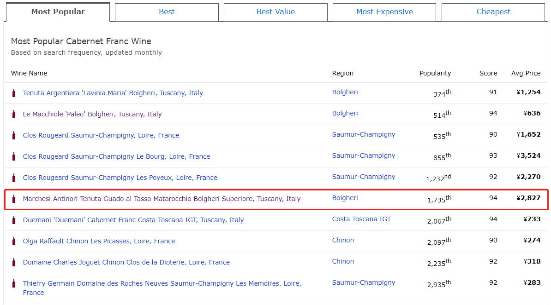Viewport: 551px width, 305px height.
Task: Click the wine bottle icon beside Tenuta Argentiera
Action: coord(14,93)
